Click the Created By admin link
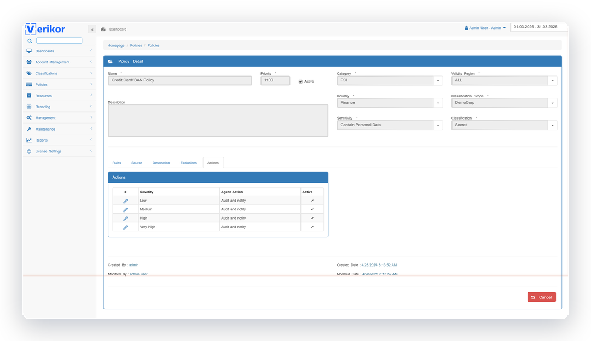Image resolution: width=591 pixels, height=341 pixels. (134, 265)
